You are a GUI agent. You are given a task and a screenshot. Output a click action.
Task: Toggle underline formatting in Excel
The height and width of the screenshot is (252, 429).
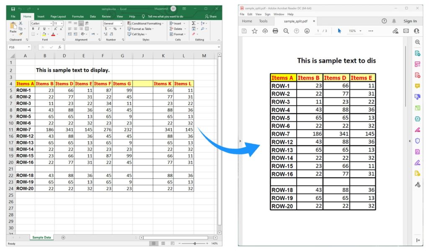point(44,29)
